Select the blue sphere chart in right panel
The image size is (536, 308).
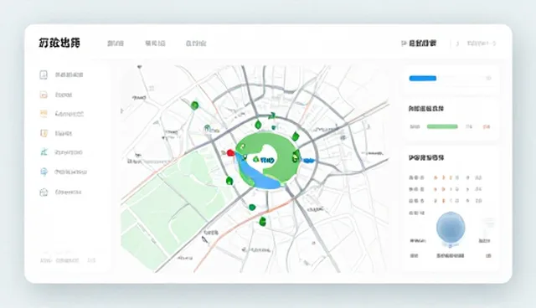pyautogui.click(x=451, y=228)
